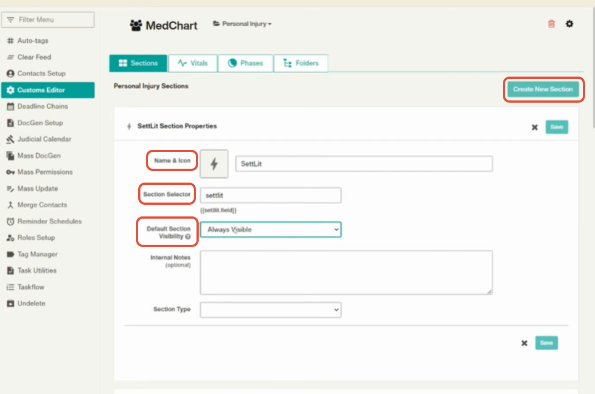595x394 pixels.
Task: Click the Reminder Schedules alarm icon
Action: click(10, 221)
